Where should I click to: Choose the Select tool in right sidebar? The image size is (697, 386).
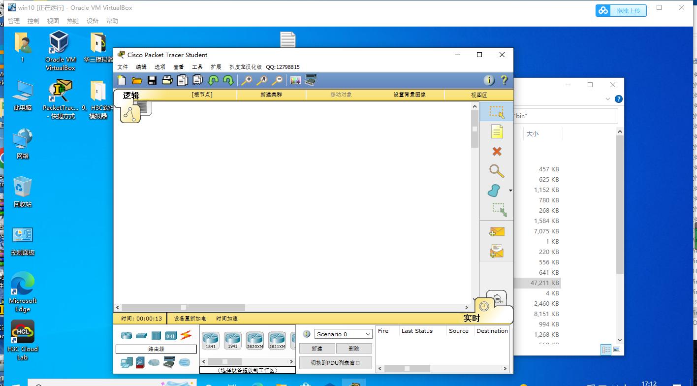(x=497, y=112)
